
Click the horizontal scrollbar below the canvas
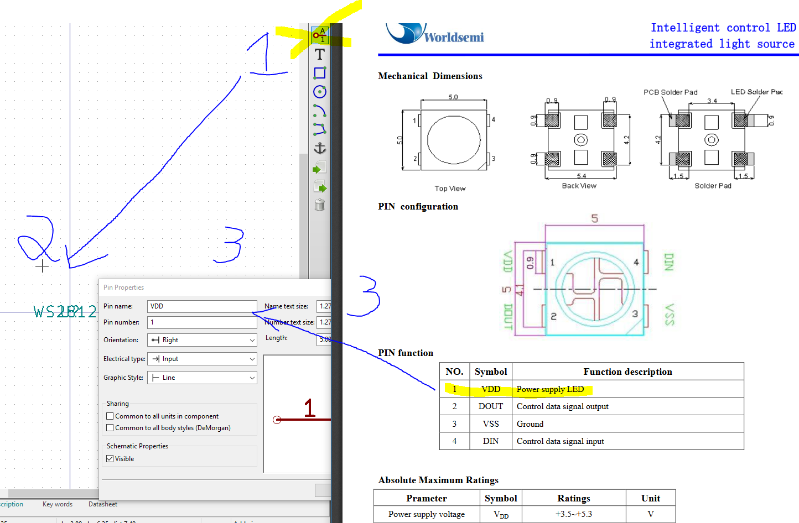(x=53, y=493)
